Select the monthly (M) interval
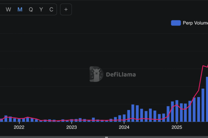The height and width of the screenshot is (138, 208). click(20, 9)
